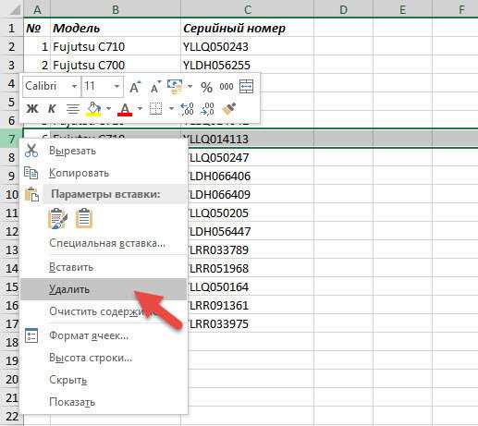Click cell Fujutsu C710 in row 2
This screenshot has height=426, width=478.
pos(116,46)
